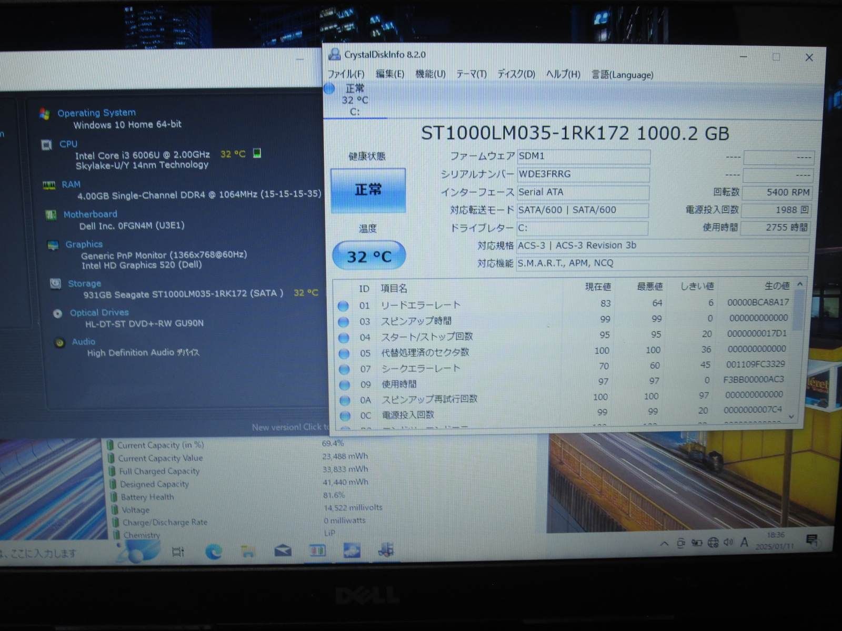The width and height of the screenshot is (842, 631).
Task: Click the Storage drive icon in Speccy
Action: click(55, 283)
